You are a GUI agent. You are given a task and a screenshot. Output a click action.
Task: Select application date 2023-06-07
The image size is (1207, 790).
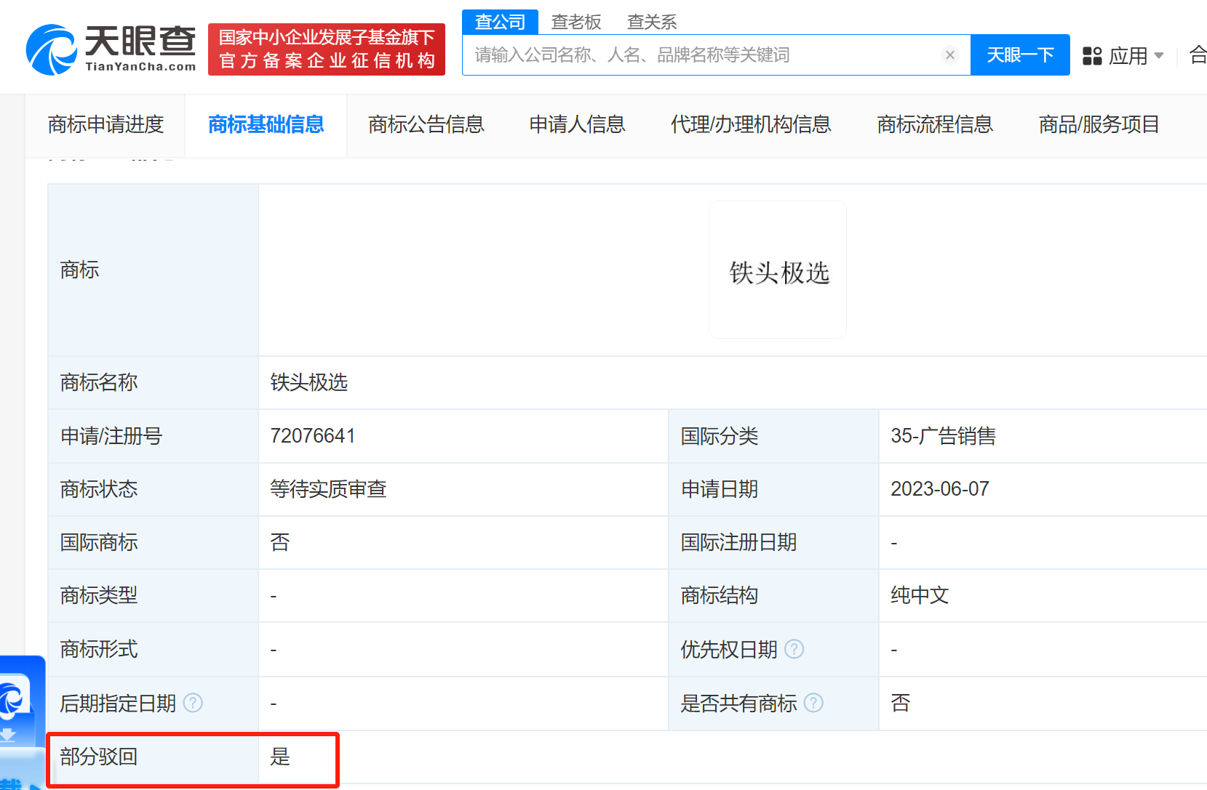click(x=940, y=489)
